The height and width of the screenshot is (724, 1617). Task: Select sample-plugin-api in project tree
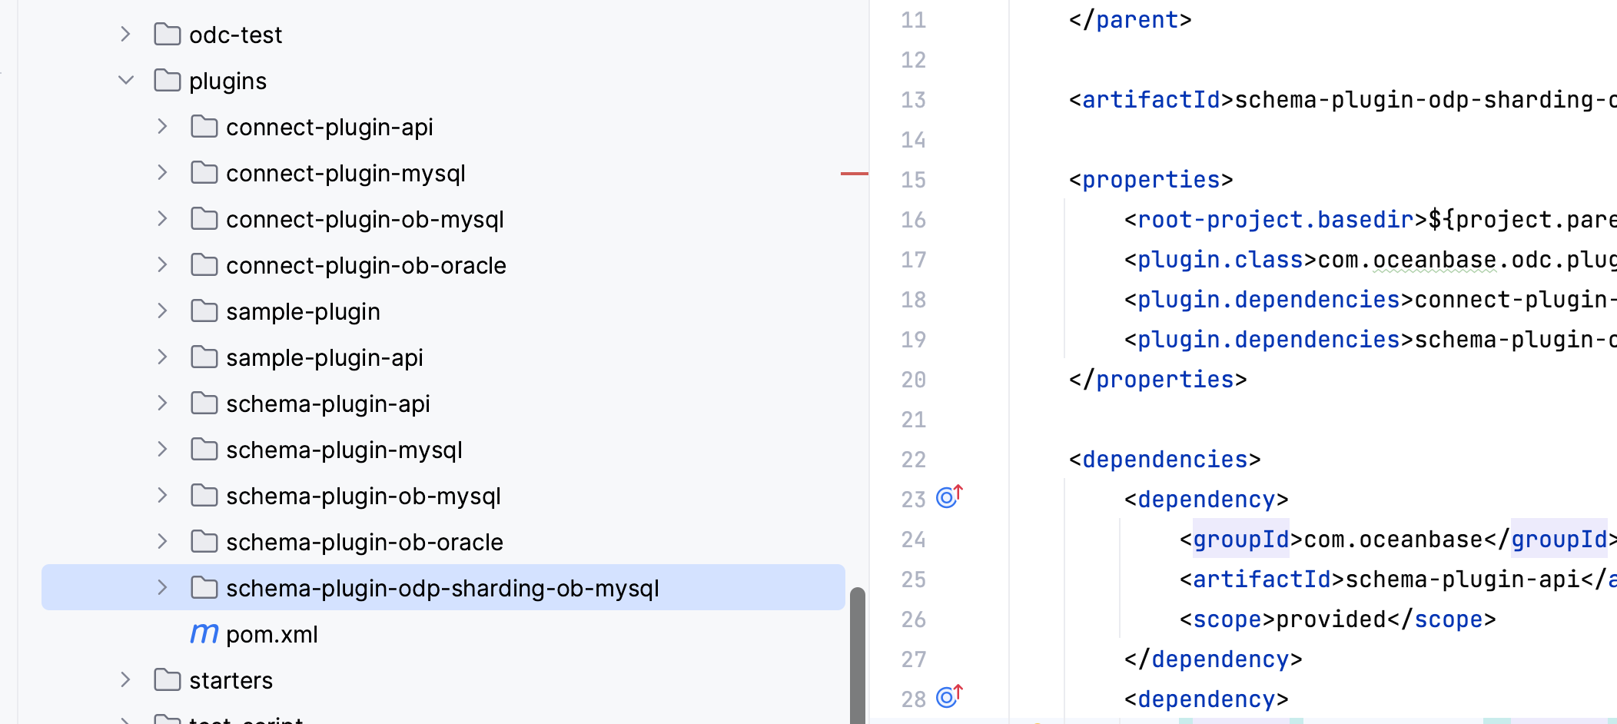point(324,358)
